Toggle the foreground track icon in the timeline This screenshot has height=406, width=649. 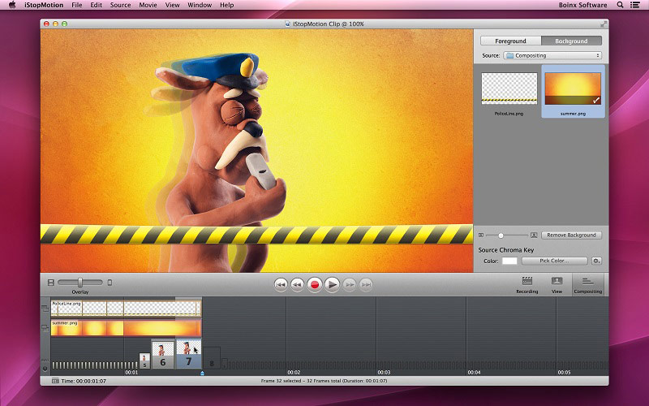(45, 309)
